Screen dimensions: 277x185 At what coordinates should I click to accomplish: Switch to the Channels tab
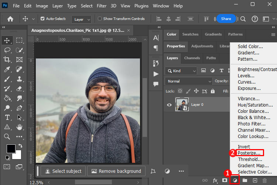pyautogui.click(x=192, y=58)
